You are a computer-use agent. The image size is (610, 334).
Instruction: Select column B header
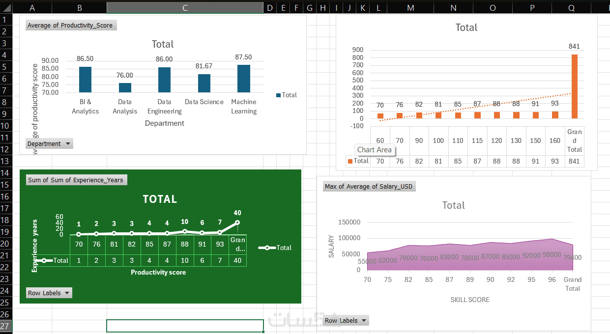(x=80, y=8)
